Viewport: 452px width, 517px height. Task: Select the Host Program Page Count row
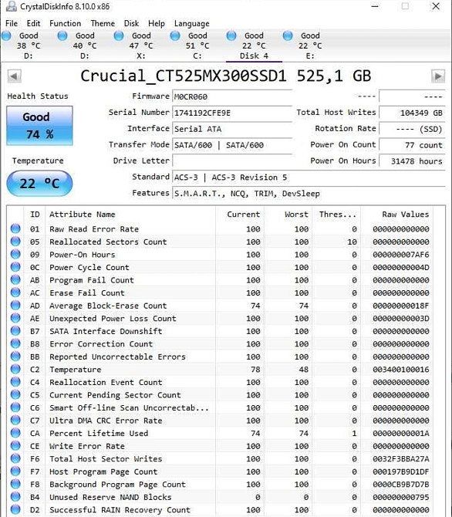pos(220,471)
